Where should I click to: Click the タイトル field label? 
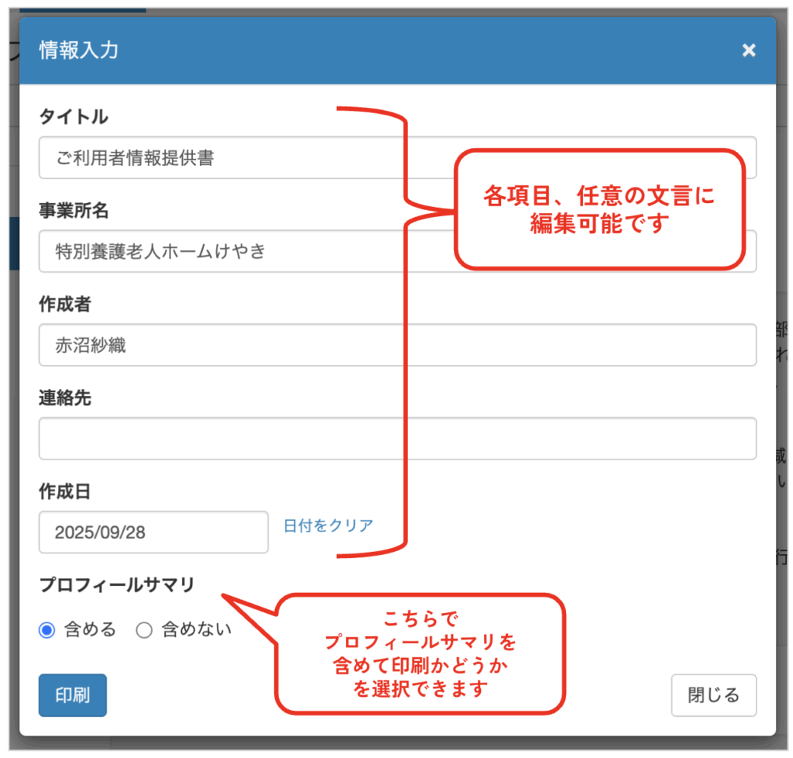coord(74,117)
